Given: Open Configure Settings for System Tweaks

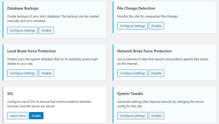Looking at the screenshot, I should tap(132, 115).
